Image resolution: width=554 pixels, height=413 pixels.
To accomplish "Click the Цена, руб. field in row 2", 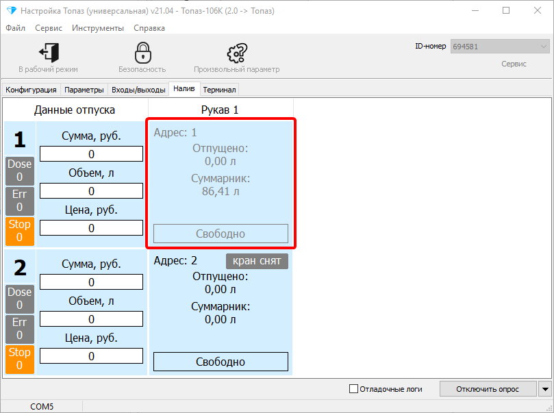I will [x=92, y=356].
